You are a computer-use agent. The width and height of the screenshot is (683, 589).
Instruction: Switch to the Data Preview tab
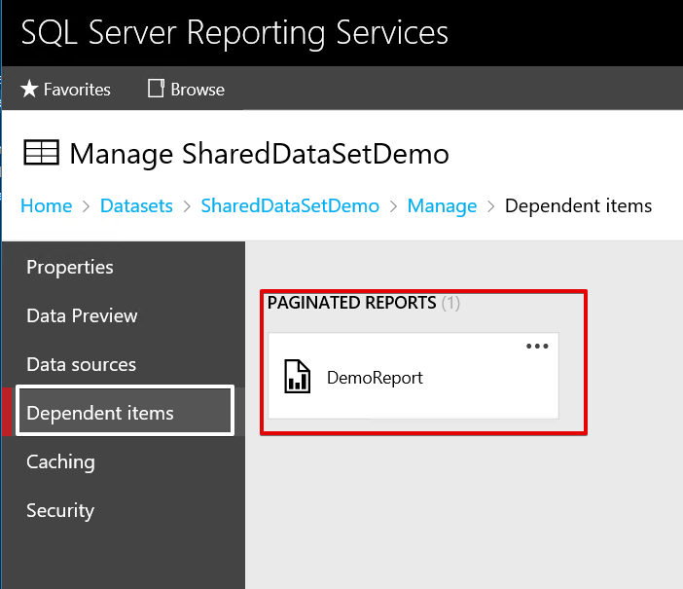[82, 315]
